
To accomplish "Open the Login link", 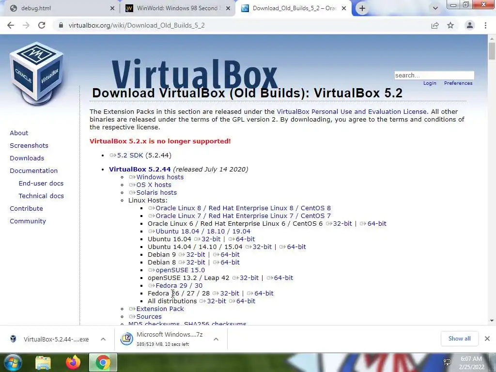I will 430,83.
